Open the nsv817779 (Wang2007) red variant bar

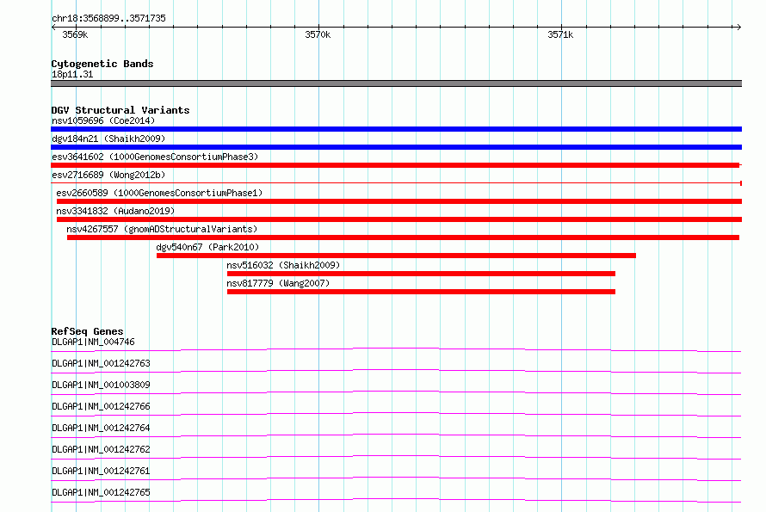coord(421,292)
